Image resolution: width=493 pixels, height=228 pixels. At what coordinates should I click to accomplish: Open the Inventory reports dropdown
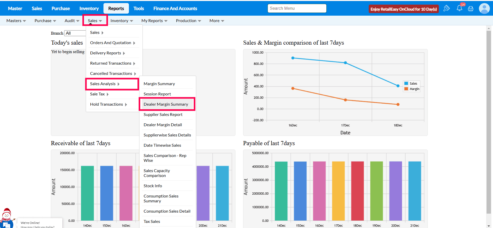click(122, 21)
